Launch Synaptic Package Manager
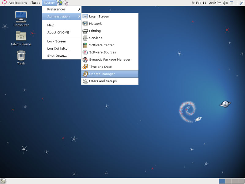Viewport: 245px width, 184px height. point(110,59)
